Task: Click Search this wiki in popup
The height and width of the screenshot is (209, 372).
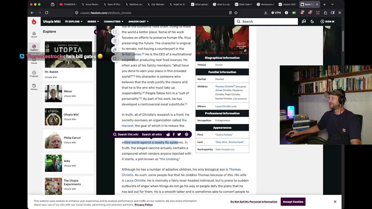Action: pos(126,134)
